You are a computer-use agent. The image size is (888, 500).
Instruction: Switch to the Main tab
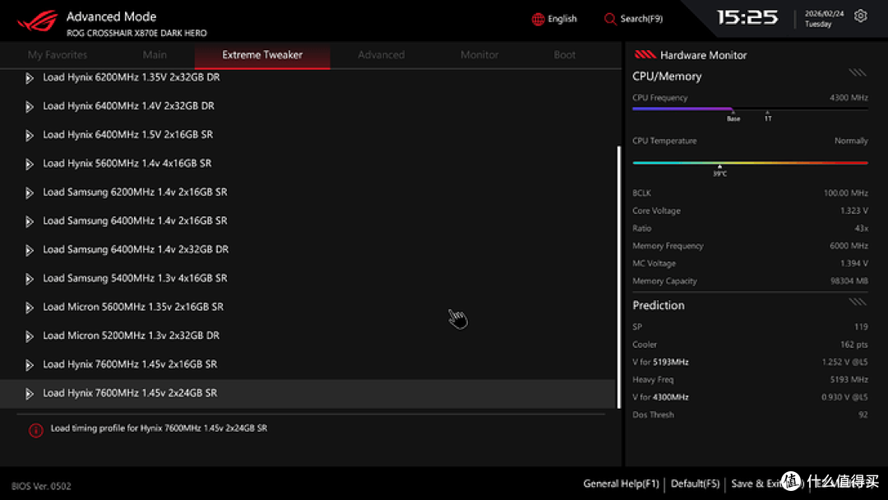tap(155, 55)
